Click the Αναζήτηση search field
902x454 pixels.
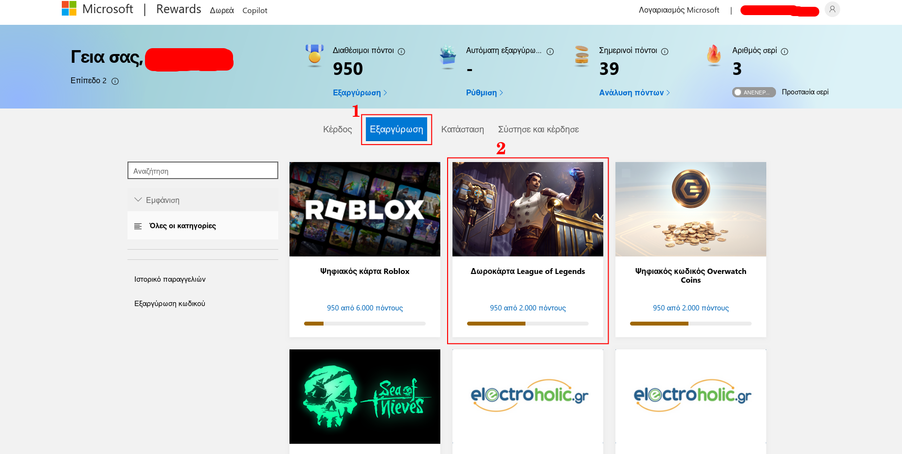click(x=203, y=171)
